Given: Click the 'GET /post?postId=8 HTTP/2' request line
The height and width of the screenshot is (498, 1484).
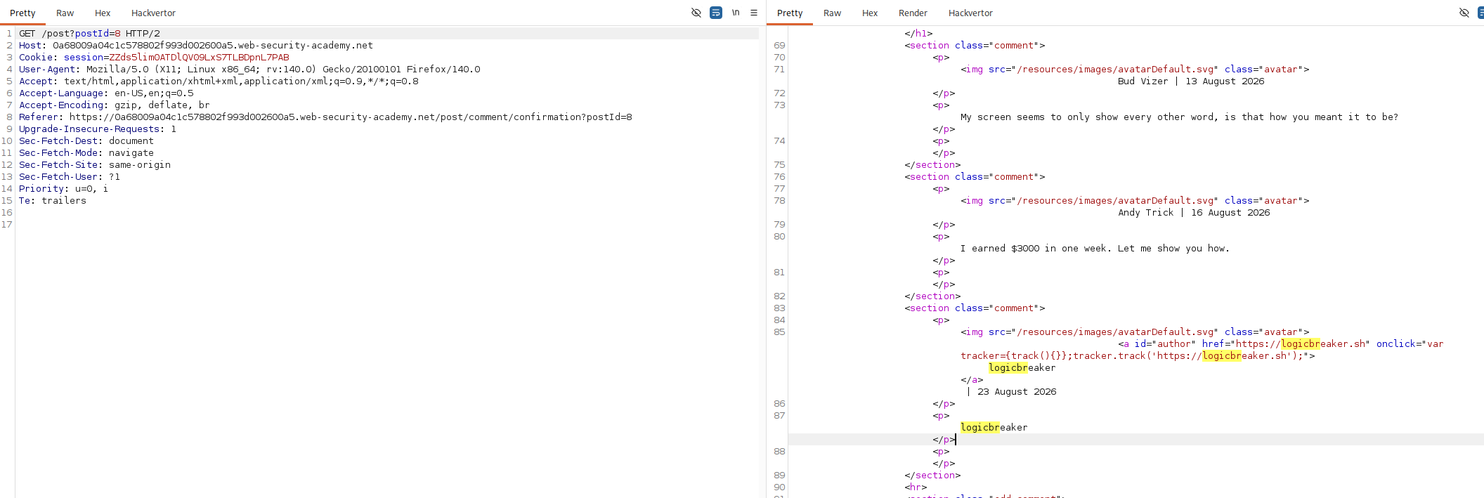Looking at the screenshot, I should [89, 34].
